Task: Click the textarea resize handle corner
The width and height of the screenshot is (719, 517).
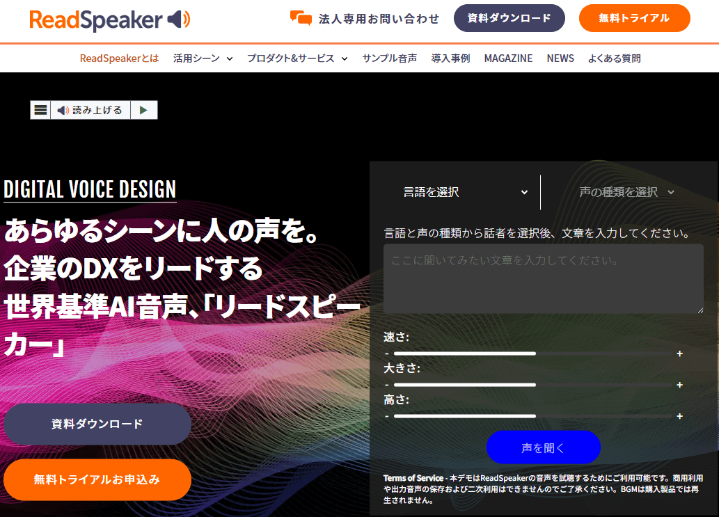Action: [x=700, y=310]
